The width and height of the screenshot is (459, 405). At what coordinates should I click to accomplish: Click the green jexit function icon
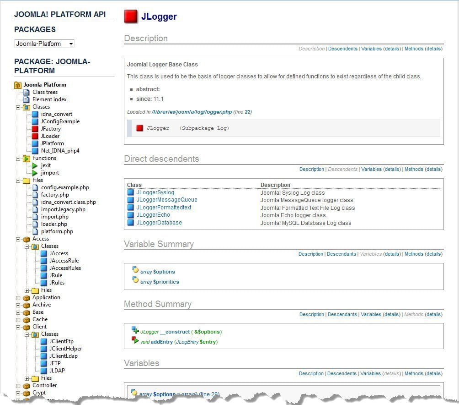pyautogui.click(x=35, y=166)
